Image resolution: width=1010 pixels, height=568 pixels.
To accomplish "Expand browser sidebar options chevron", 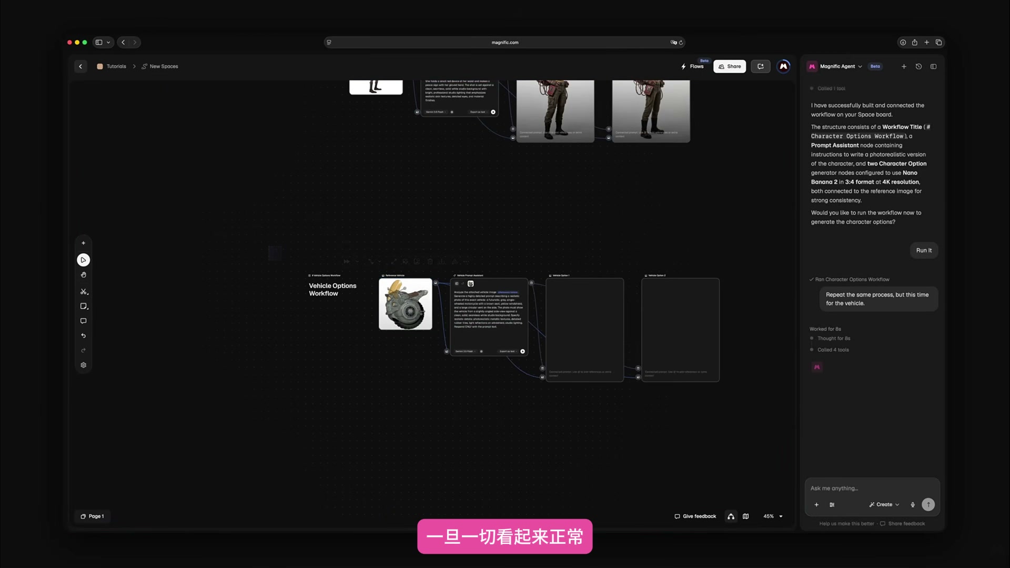I will coord(108,43).
